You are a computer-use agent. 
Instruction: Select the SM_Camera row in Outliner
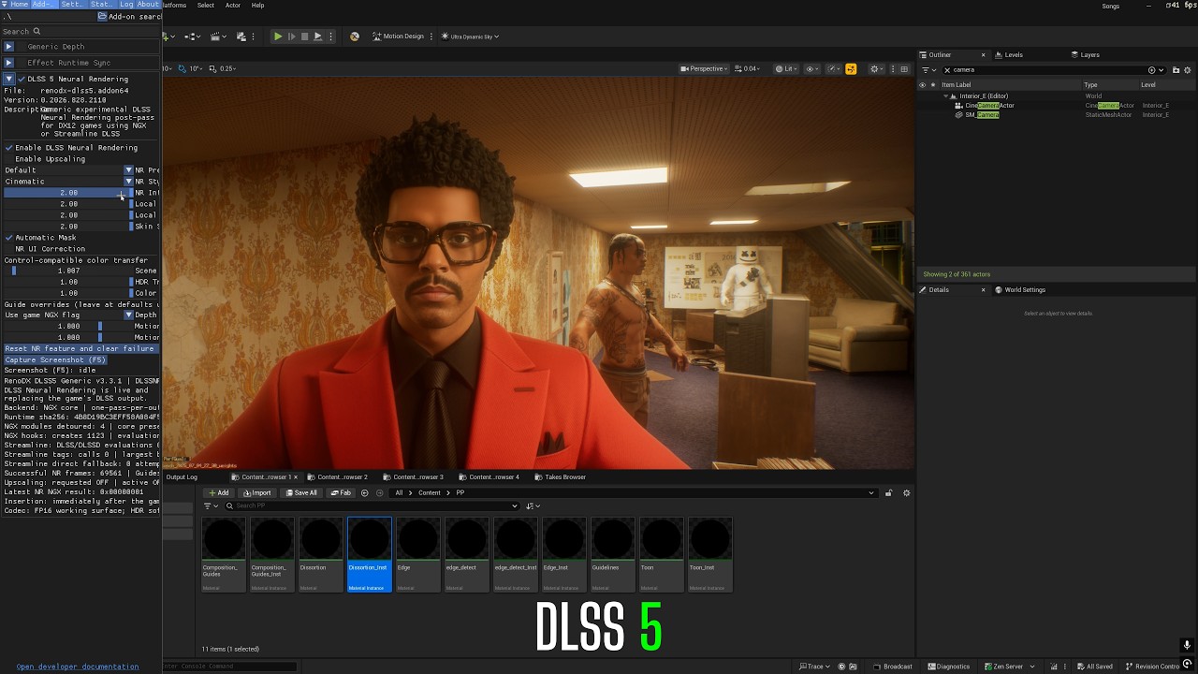(1056, 115)
